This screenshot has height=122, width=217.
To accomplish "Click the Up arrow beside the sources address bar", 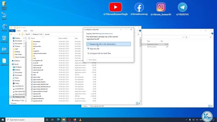I will (20, 34).
